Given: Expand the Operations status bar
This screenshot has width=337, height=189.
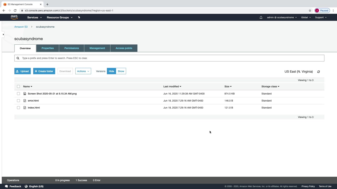Looking at the screenshot, I should [x=13, y=180].
